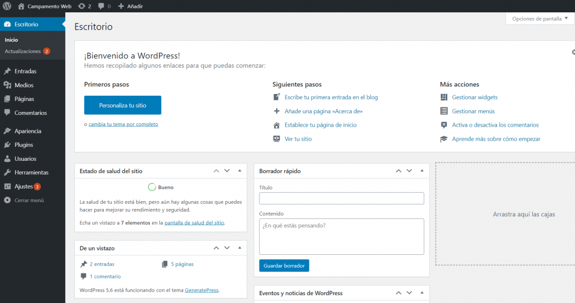
Task: Open the Apariencia menu
Action: coord(28,131)
